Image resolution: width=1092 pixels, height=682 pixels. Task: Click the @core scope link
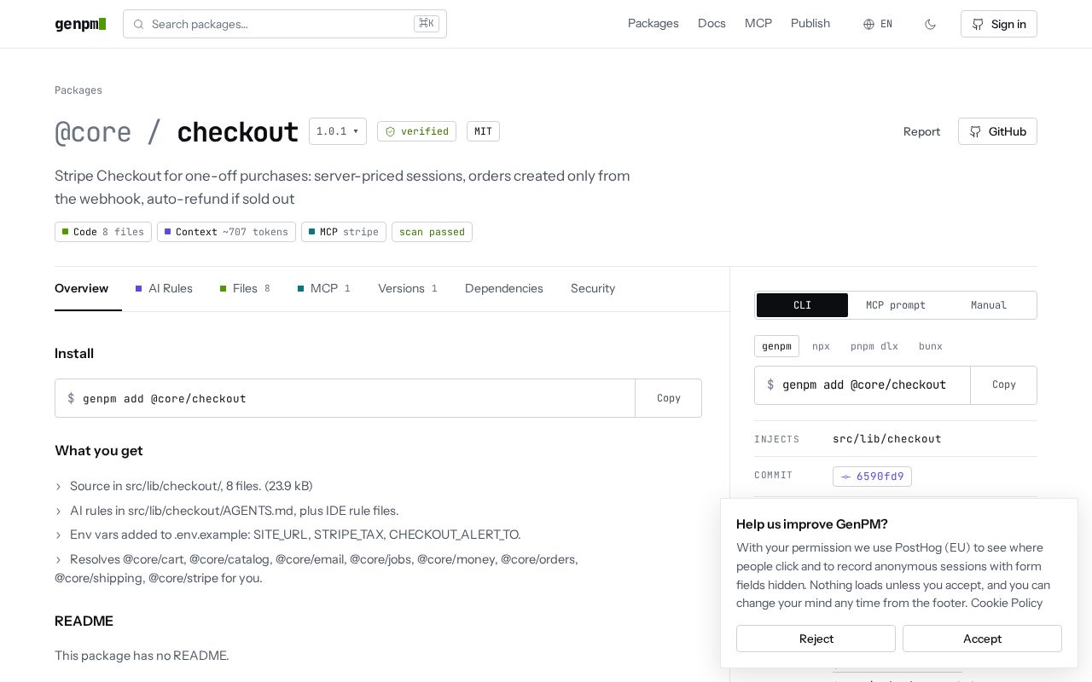93,132
